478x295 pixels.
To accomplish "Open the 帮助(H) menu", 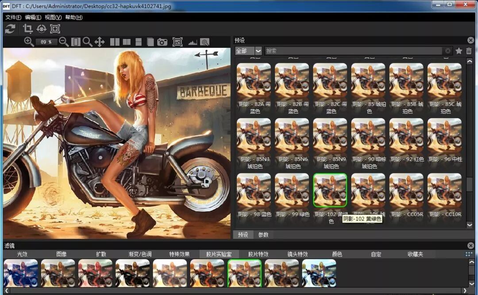I will 74,17.
